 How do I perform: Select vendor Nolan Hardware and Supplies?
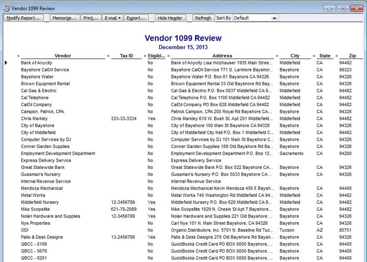click(50, 216)
